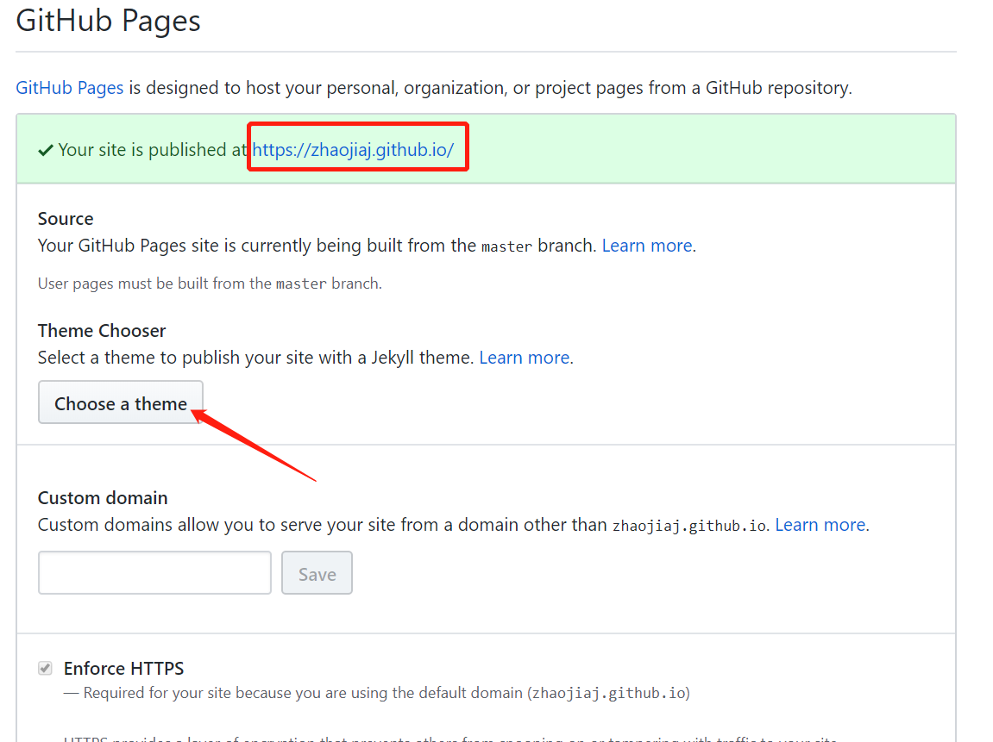Open the published site URL zhaojiaj.github.io
Image resolution: width=993 pixels, height=742 pixels.
tap(353, 150)
